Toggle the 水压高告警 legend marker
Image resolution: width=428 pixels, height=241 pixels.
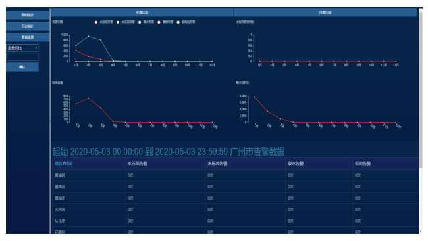click(118, 22)
